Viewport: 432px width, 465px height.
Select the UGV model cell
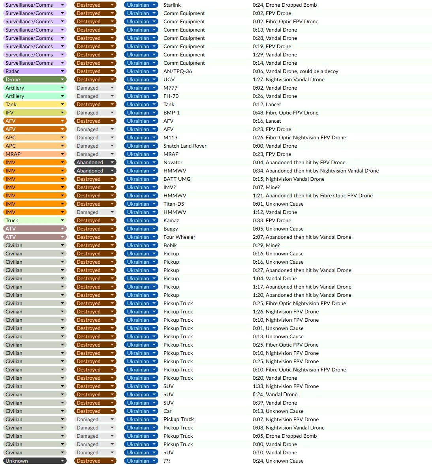(x=169, y=79)
